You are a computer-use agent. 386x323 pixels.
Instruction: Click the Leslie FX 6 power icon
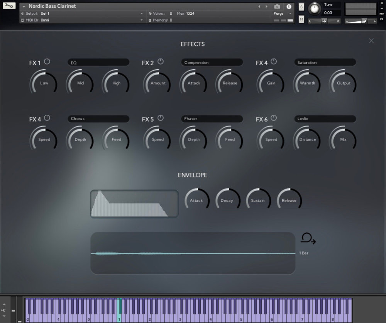pyautogui.click(x=273, y=118)
